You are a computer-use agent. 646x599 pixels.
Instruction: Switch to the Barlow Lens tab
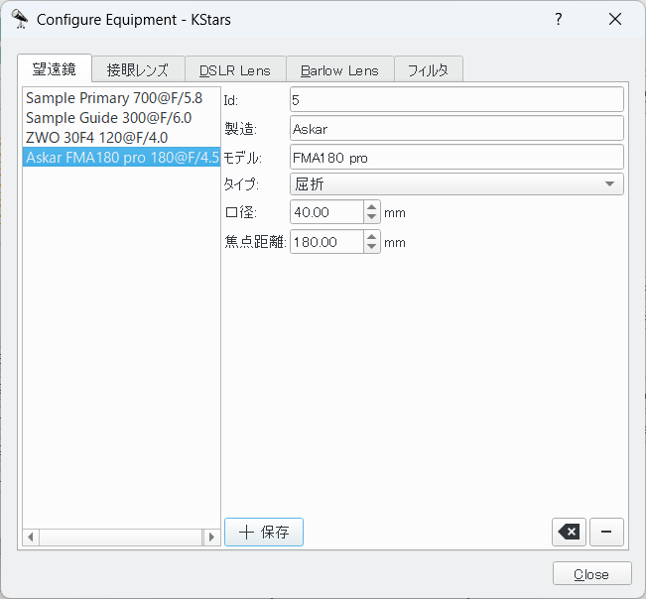click(x=339, y=70)
